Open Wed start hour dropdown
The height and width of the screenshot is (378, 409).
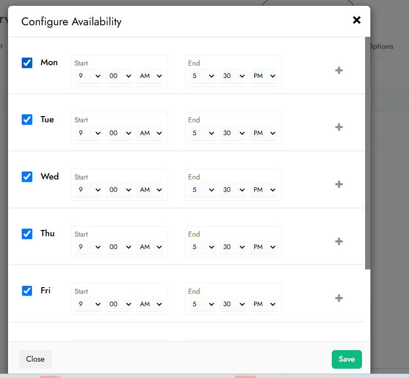(x=88, y=190)
